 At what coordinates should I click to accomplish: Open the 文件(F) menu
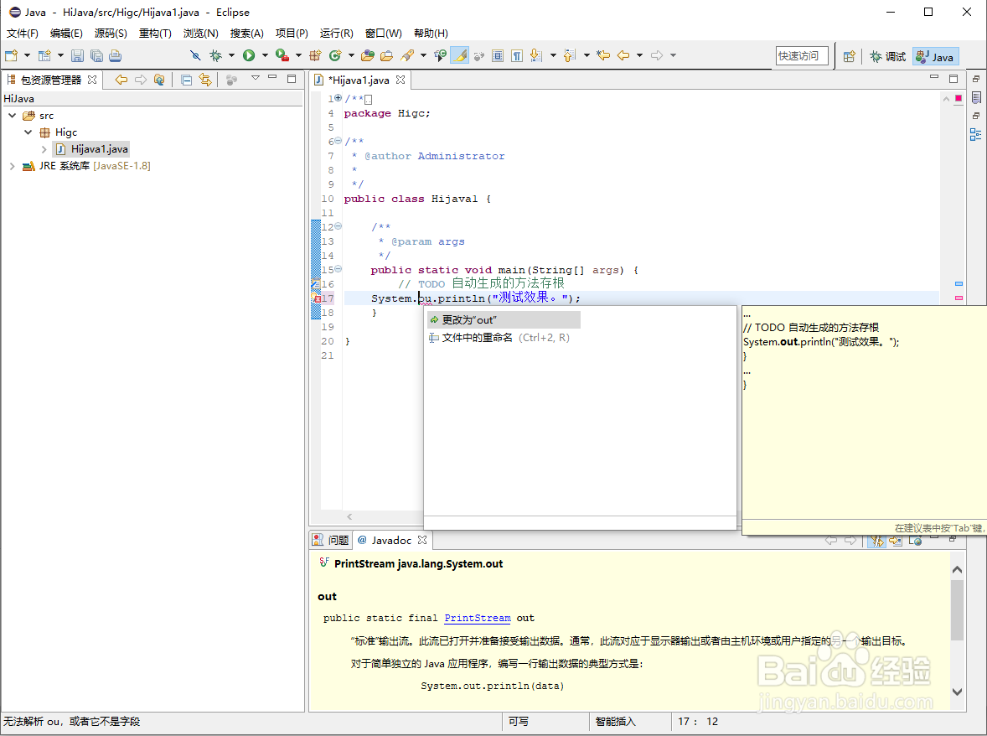(x=22, y=34)
